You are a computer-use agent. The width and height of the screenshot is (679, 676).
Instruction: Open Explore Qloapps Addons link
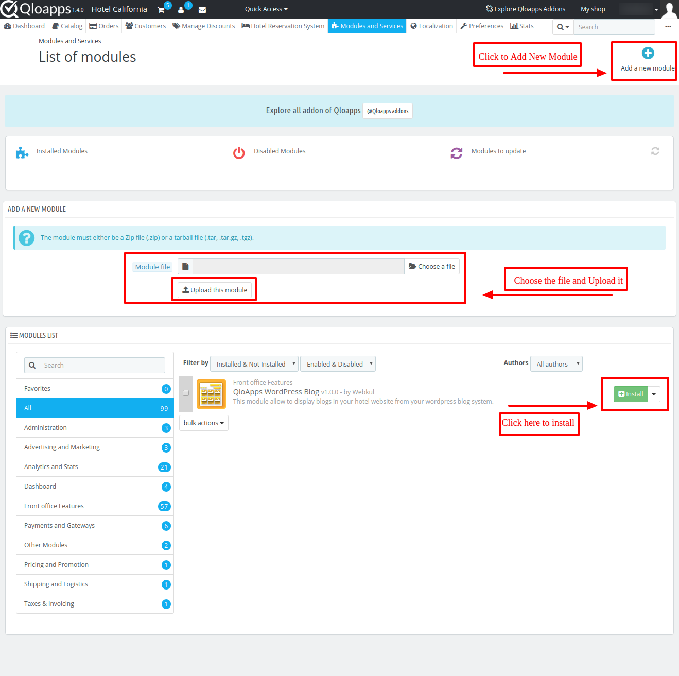[526, 9]
